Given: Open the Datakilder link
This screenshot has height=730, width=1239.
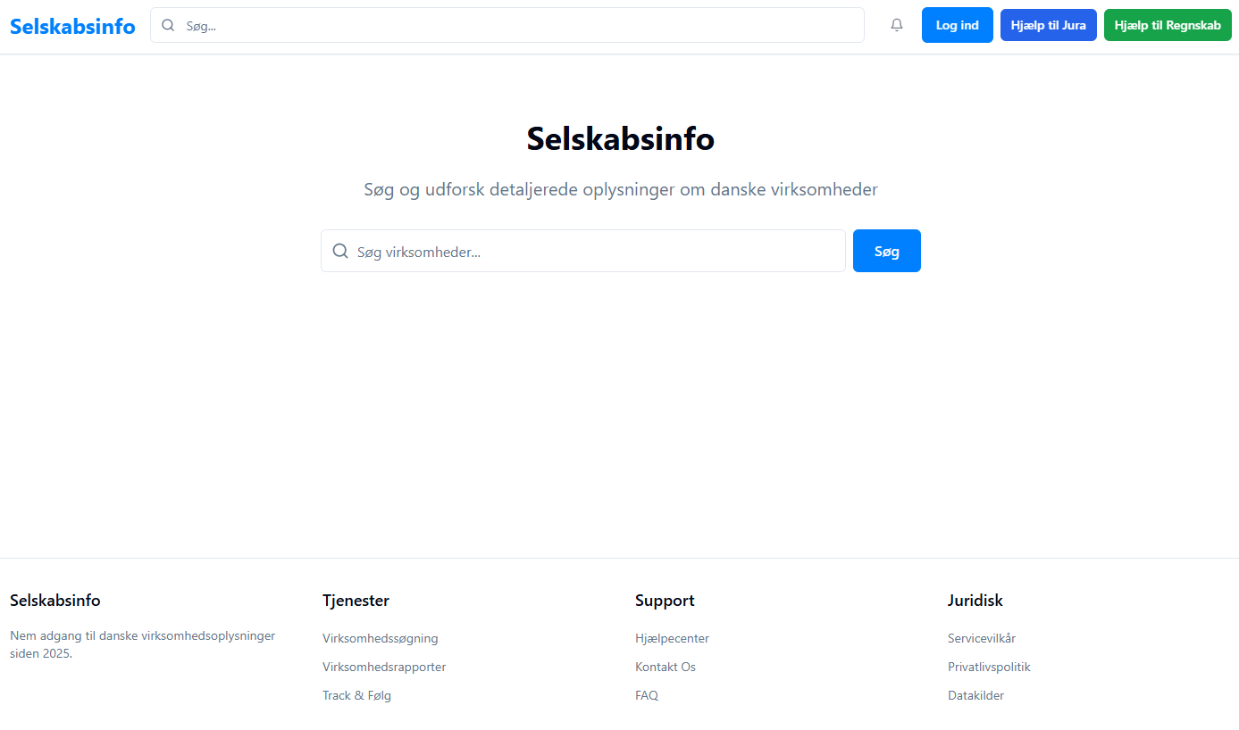Looking at the screenshot, I should 975,695.
